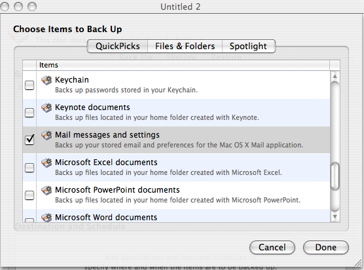This screenshot has width=364, height=270.
Task: Click the Microsoft Word documents icon
Action: (x=46, y=218)
